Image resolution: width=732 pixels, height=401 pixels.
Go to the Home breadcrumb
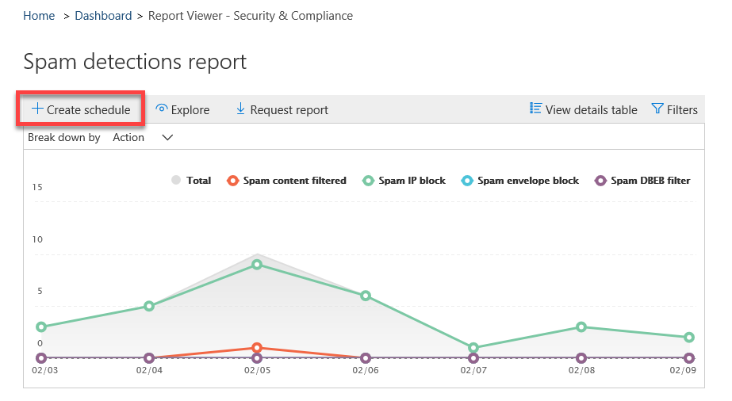39,16
